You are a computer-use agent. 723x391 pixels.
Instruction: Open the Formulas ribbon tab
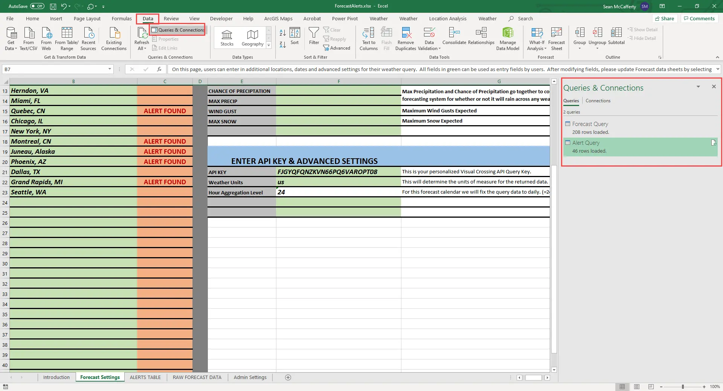(122, 18)
